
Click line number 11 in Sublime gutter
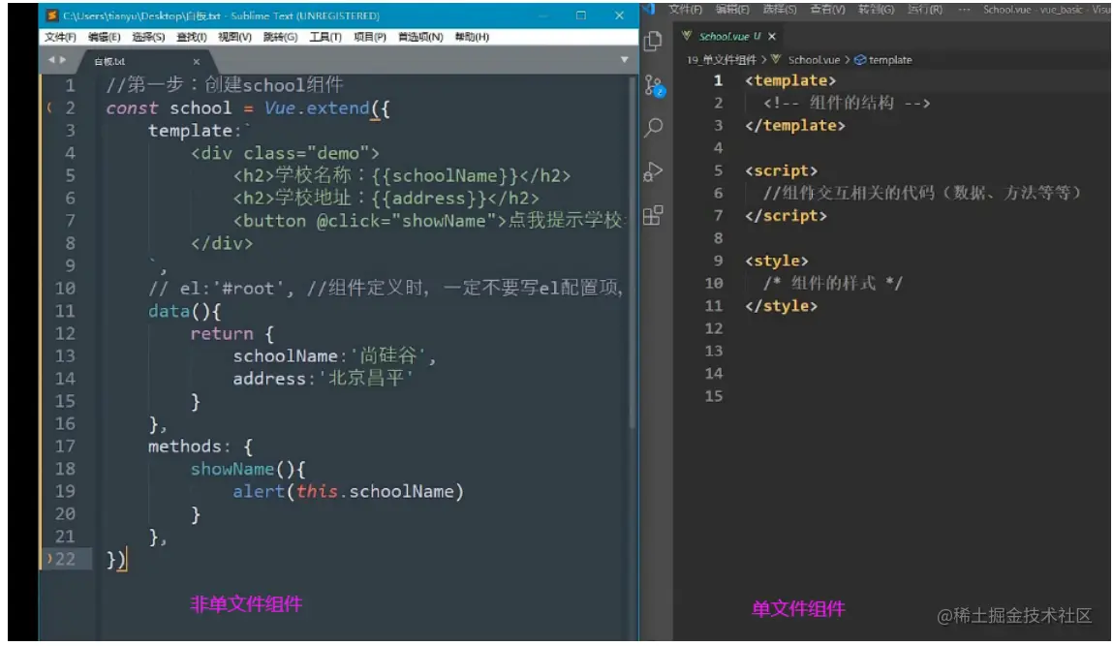(x=65, y=311)
